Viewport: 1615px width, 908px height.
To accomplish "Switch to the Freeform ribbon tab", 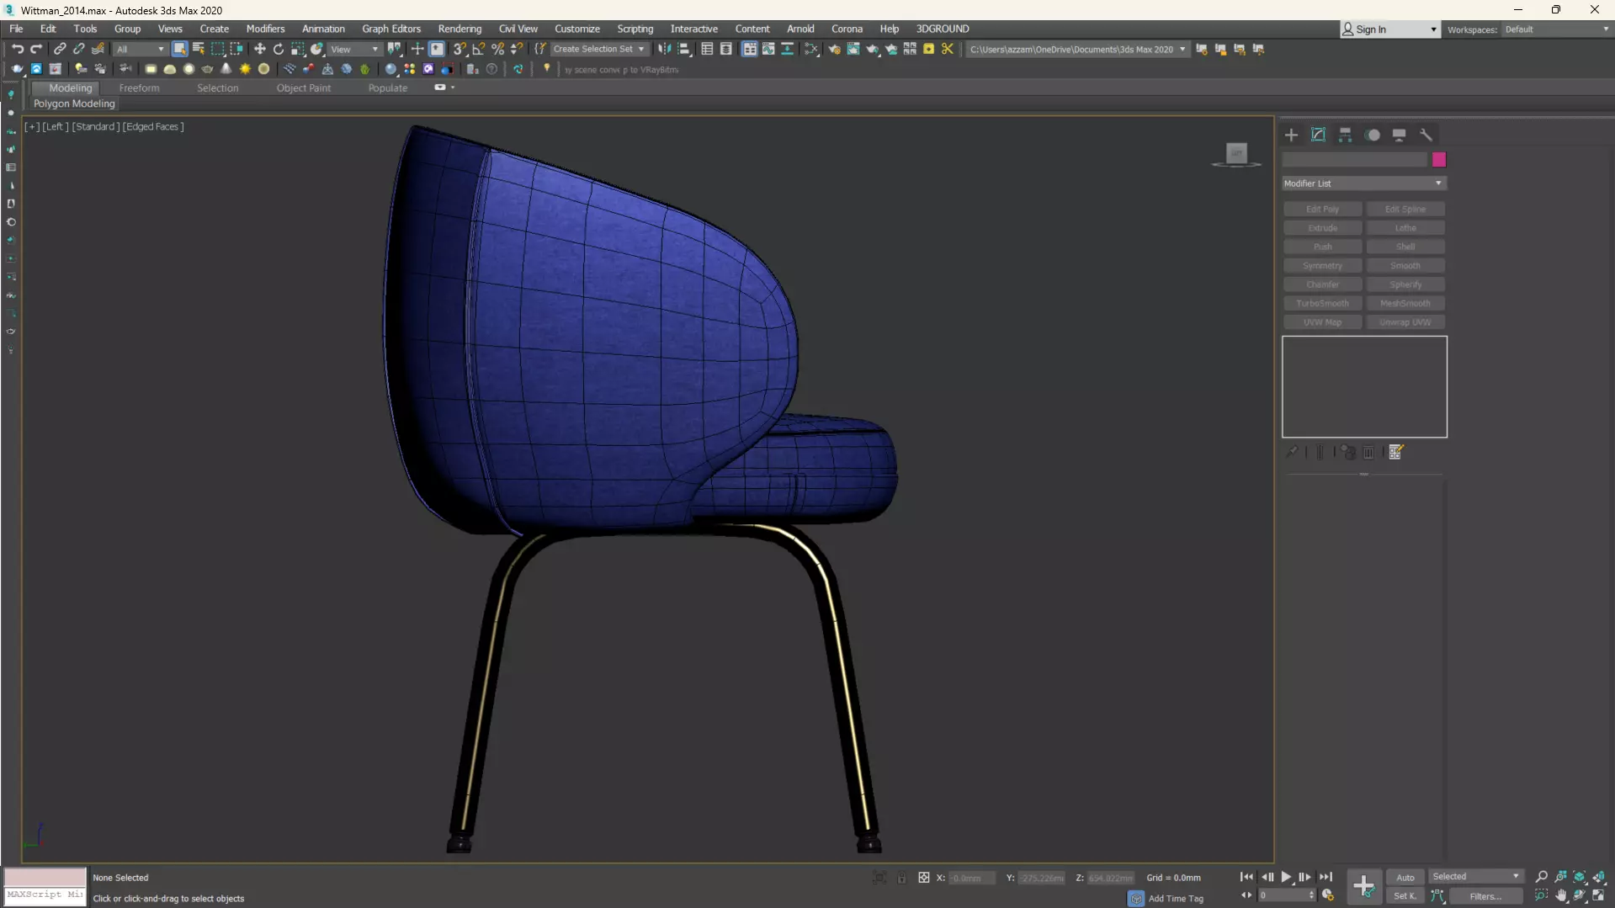I will pyautogui.click(x=139, y=88).
